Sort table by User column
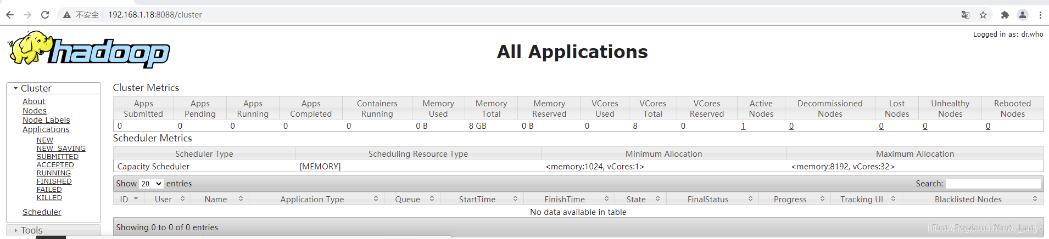 [x=168, y=199]
